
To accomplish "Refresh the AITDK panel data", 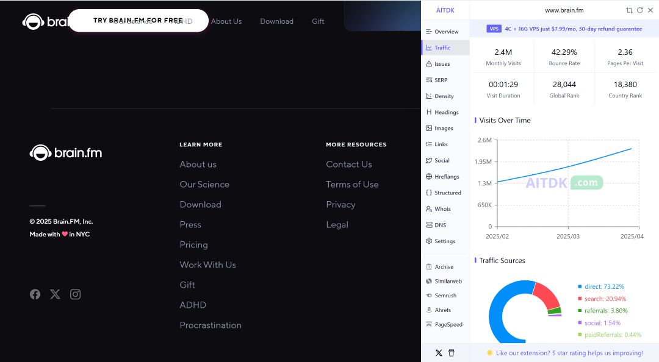I will [x=639, y=10].
